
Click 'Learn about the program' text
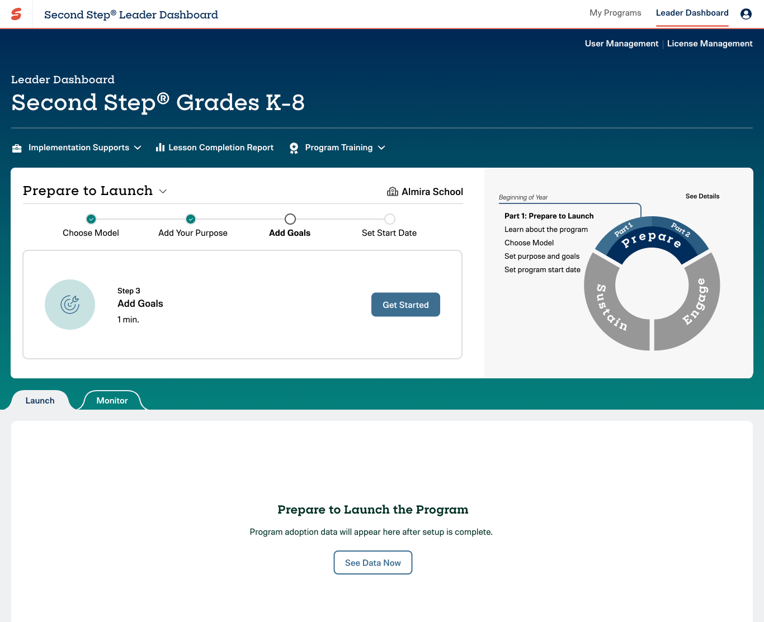[x=546, y=229]
